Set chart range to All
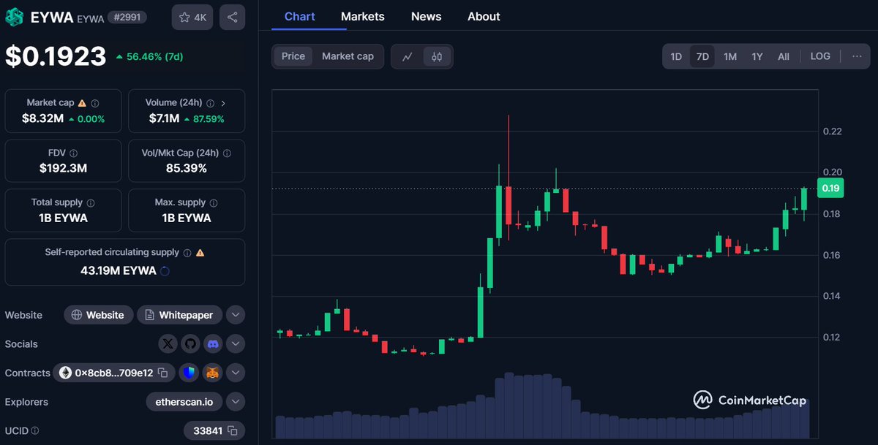878x445 pixels. coord(784,56)
